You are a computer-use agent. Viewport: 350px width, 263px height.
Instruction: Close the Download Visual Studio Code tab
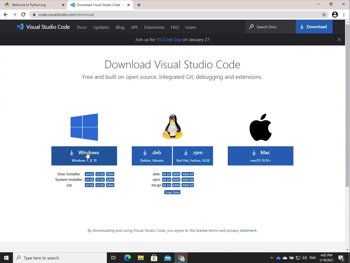point(129,5)
